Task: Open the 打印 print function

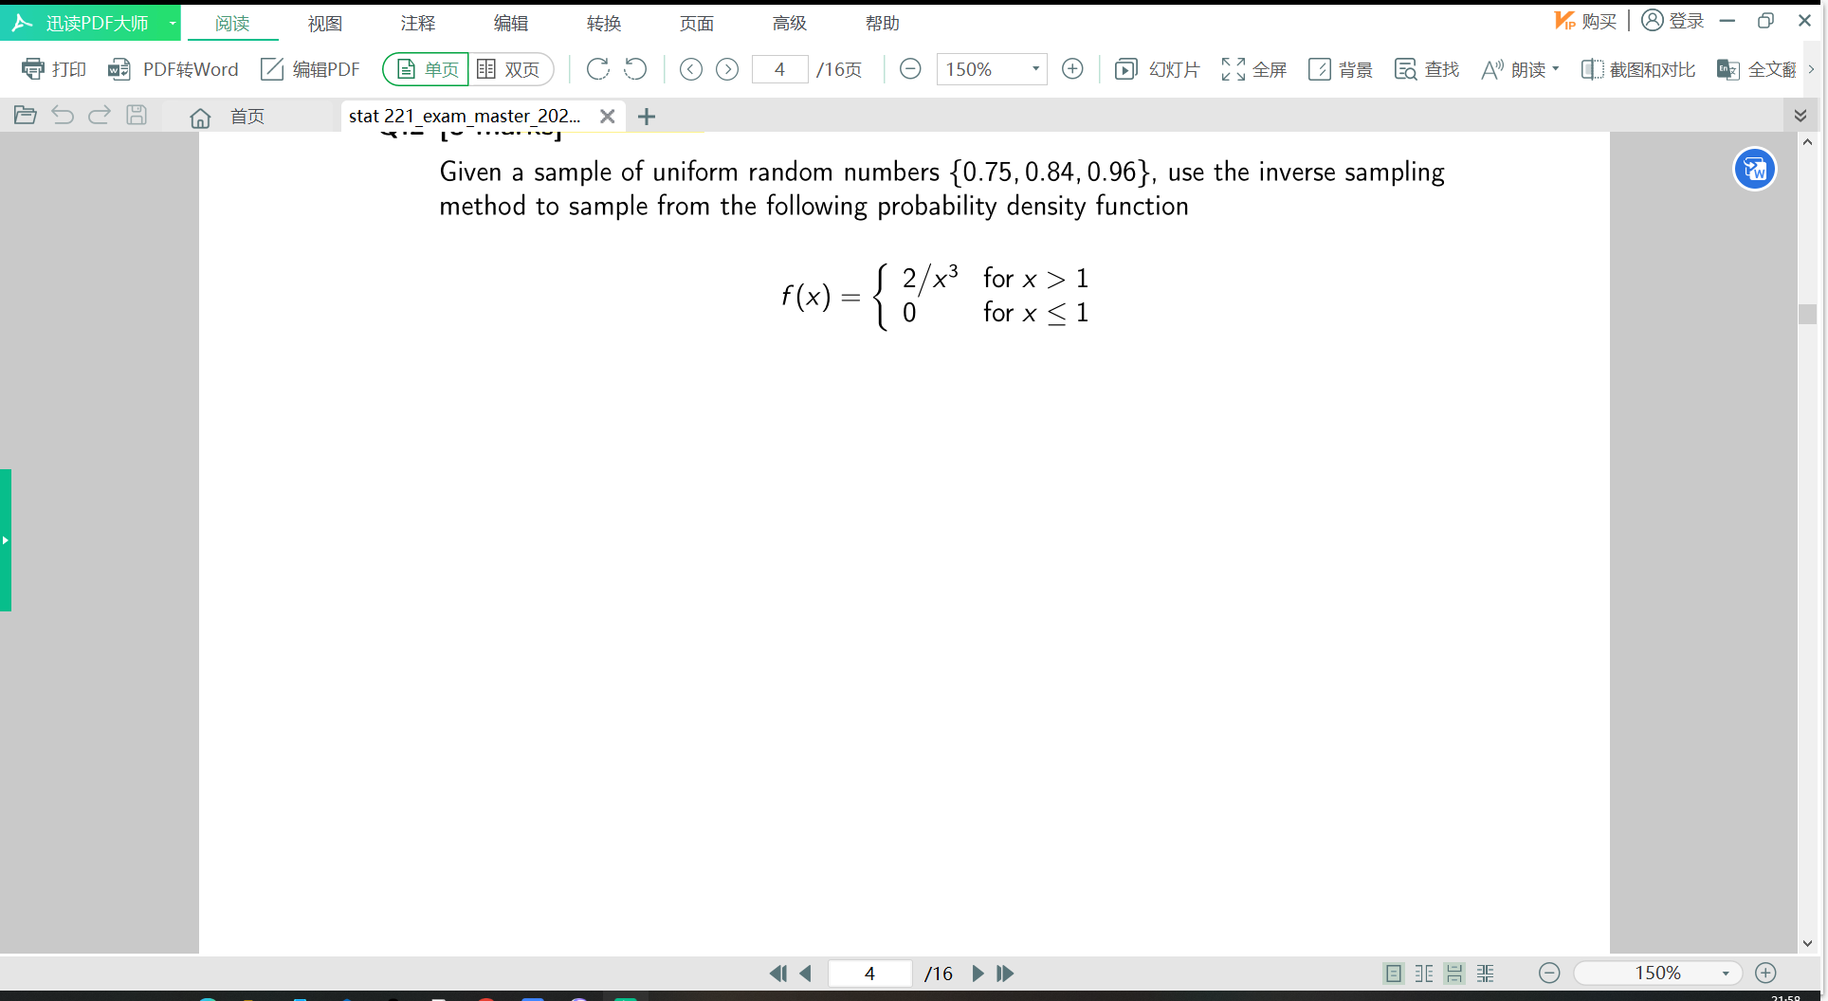Action: tap(54, 68)
